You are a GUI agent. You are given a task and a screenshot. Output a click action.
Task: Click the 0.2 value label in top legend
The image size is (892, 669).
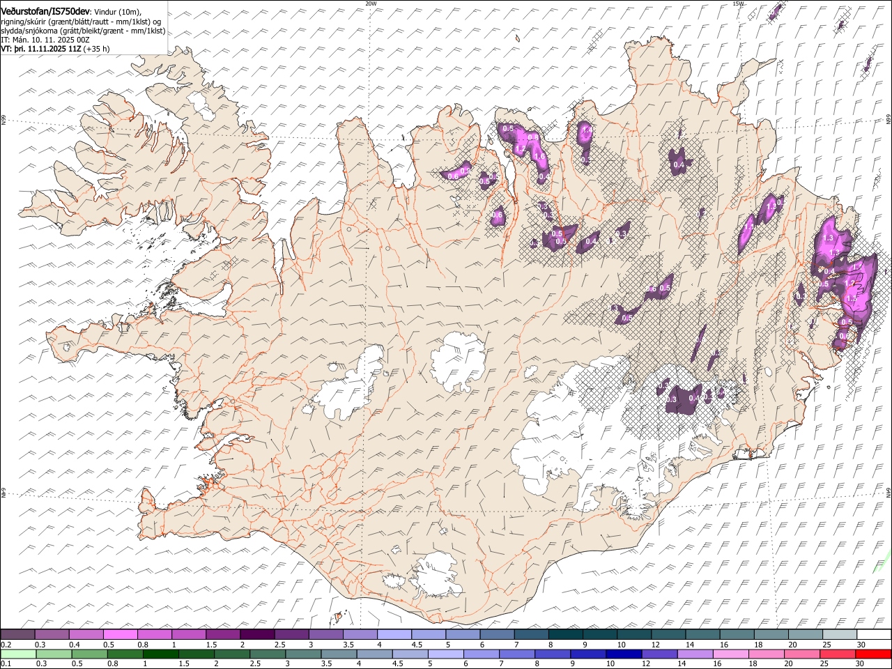[6, 645]
